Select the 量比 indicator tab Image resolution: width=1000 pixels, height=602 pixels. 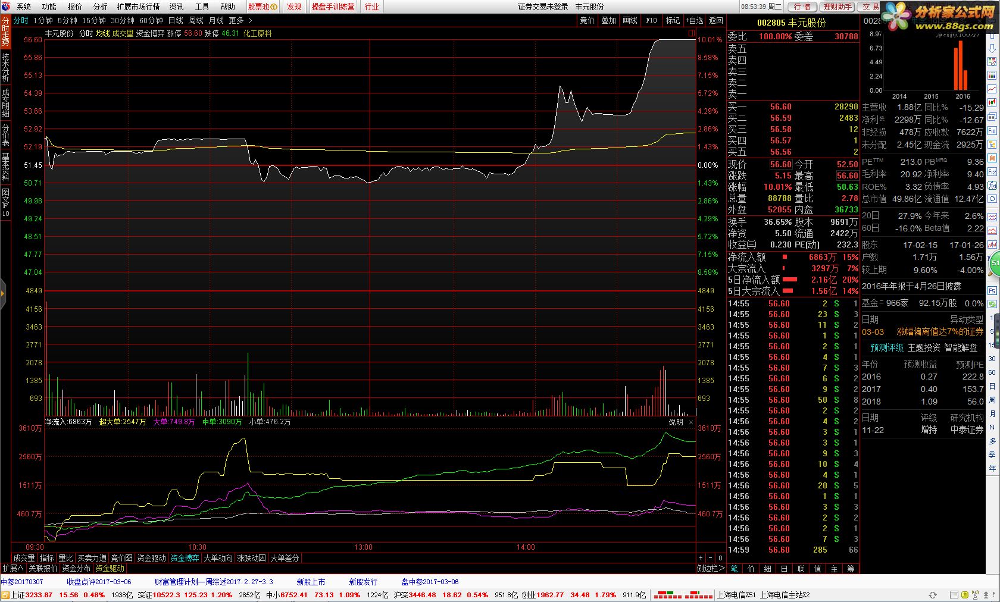[x=65, y=558]
